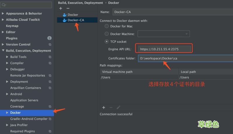
Task: Select the Docker Machine radio button
Action: tap(107, 34)
